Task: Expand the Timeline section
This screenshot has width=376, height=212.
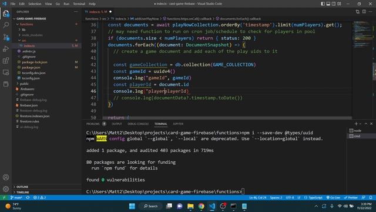Action: tap(47, 193)
